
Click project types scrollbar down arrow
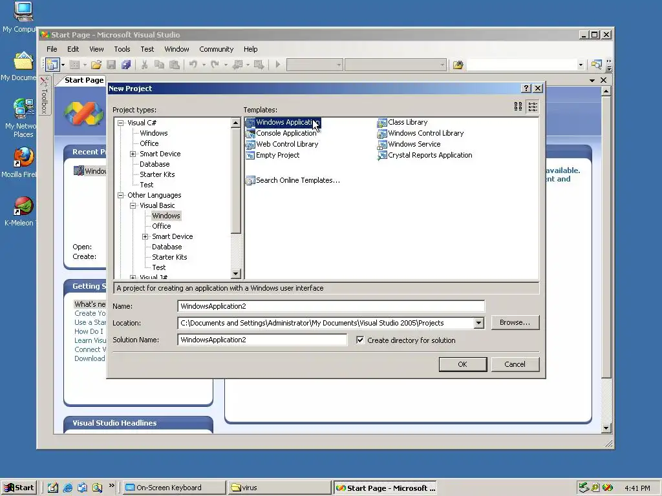coord(235,274)
